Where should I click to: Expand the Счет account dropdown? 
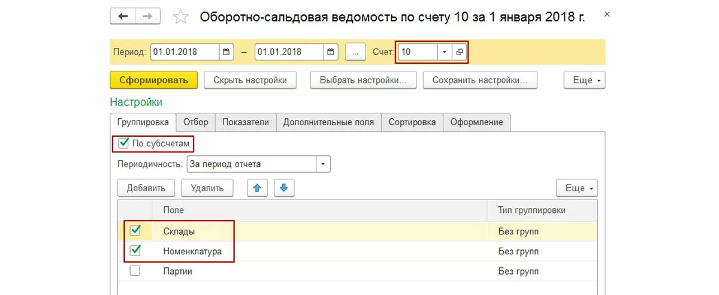tap(445, 52)
